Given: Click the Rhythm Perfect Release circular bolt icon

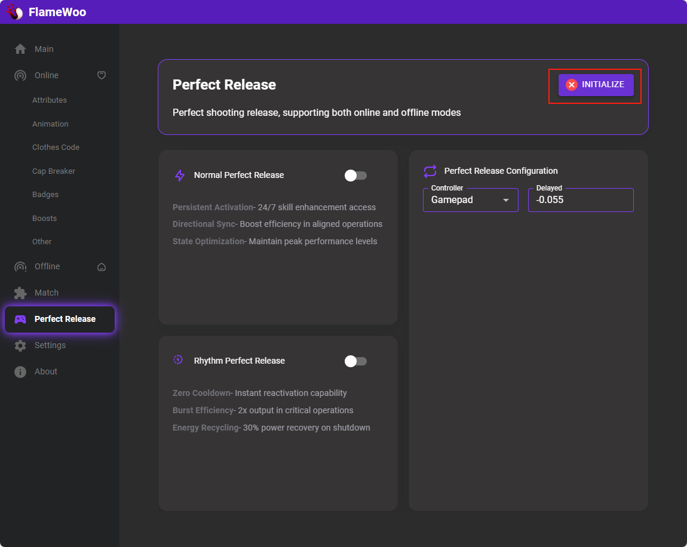Looking at the screenshot, I should tap(178, 360).
